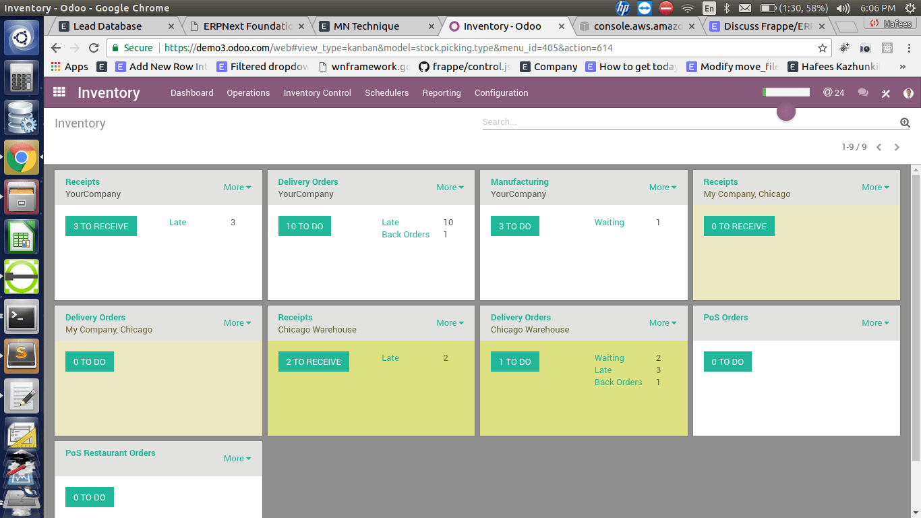Switch to the ERPNext Foundation tab

247,26
